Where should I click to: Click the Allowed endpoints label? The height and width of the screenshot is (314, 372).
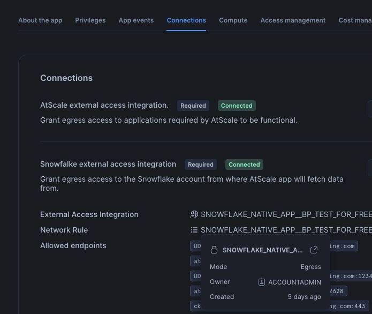(x=73, y=245)
